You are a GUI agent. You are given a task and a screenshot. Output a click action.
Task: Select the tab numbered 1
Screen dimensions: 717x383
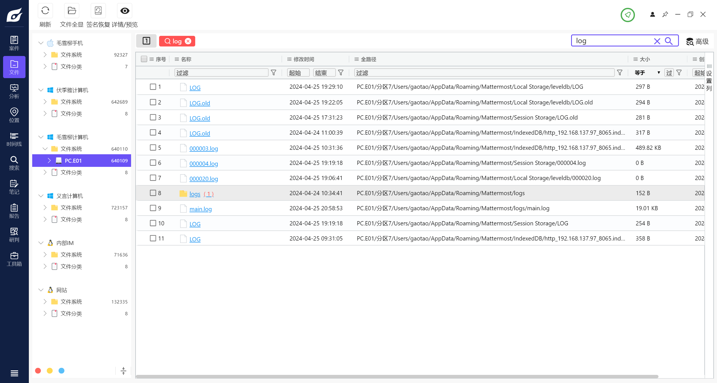pyautogui.click(x=146, y=41)
